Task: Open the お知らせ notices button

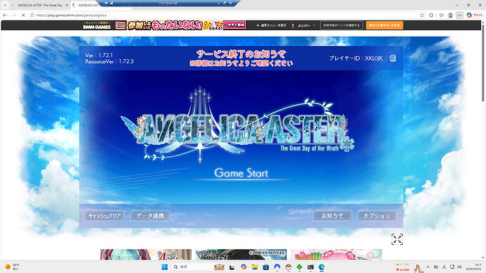Action: tap(332, 216)
